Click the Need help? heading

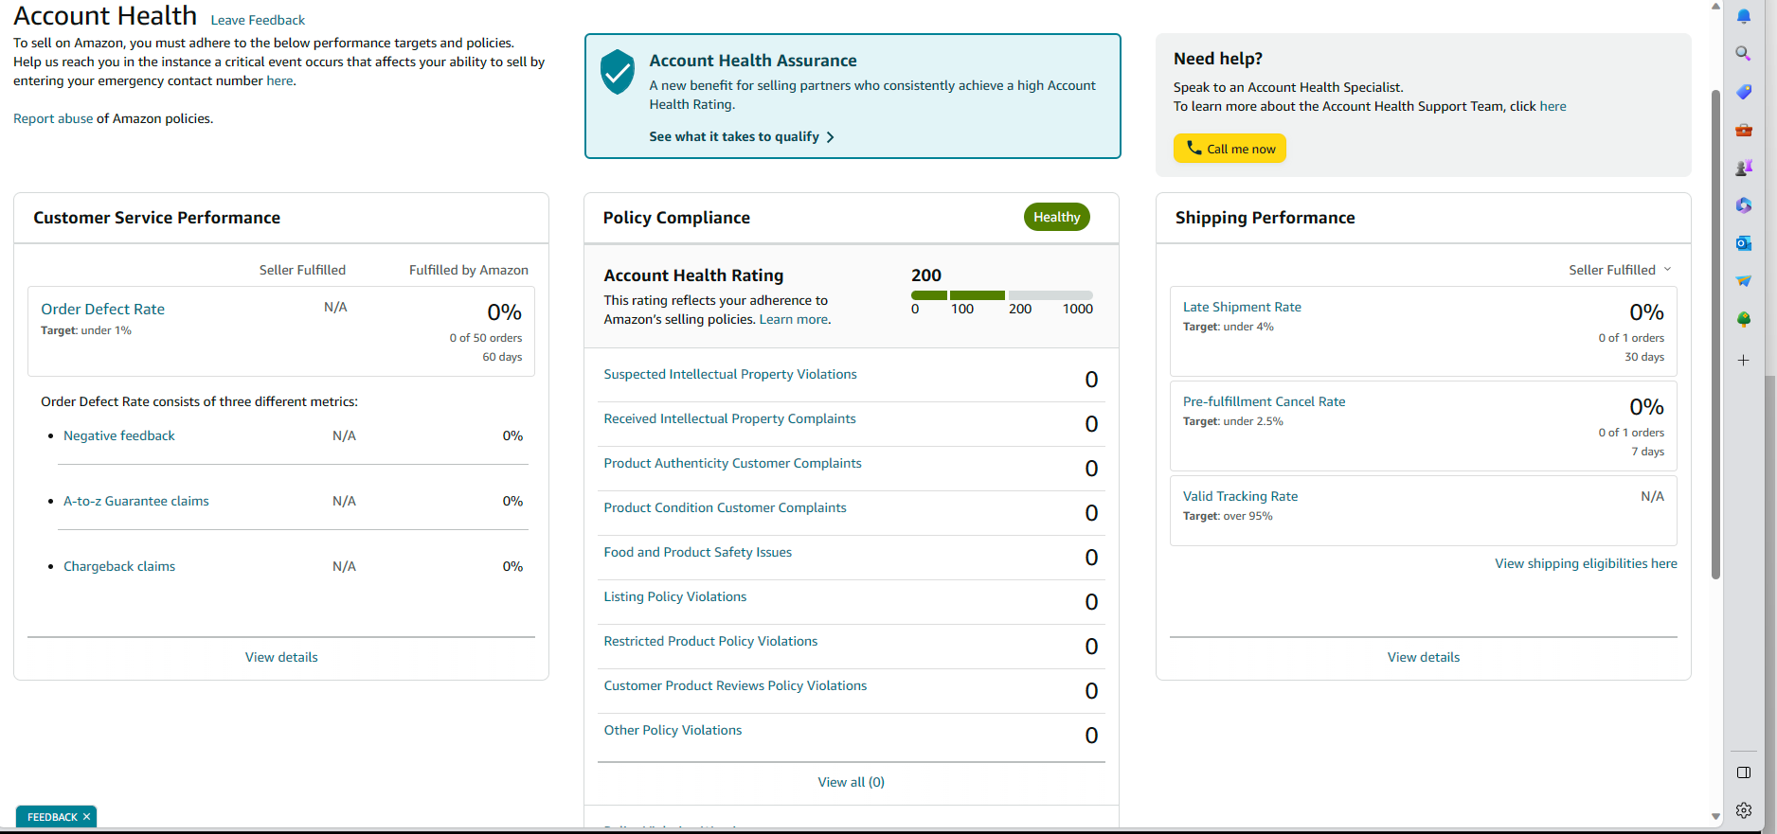click(1218, 59)
